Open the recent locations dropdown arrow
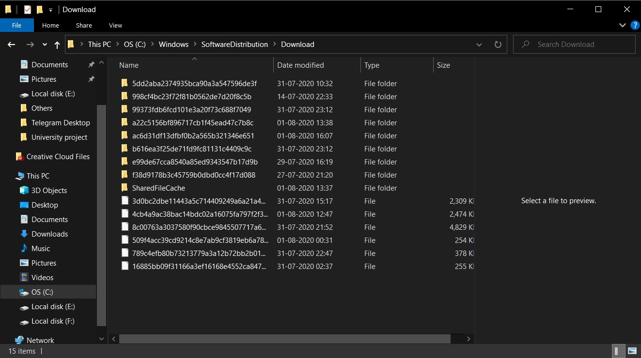This screenshot has height=358, width=641. tap(45, 45)
